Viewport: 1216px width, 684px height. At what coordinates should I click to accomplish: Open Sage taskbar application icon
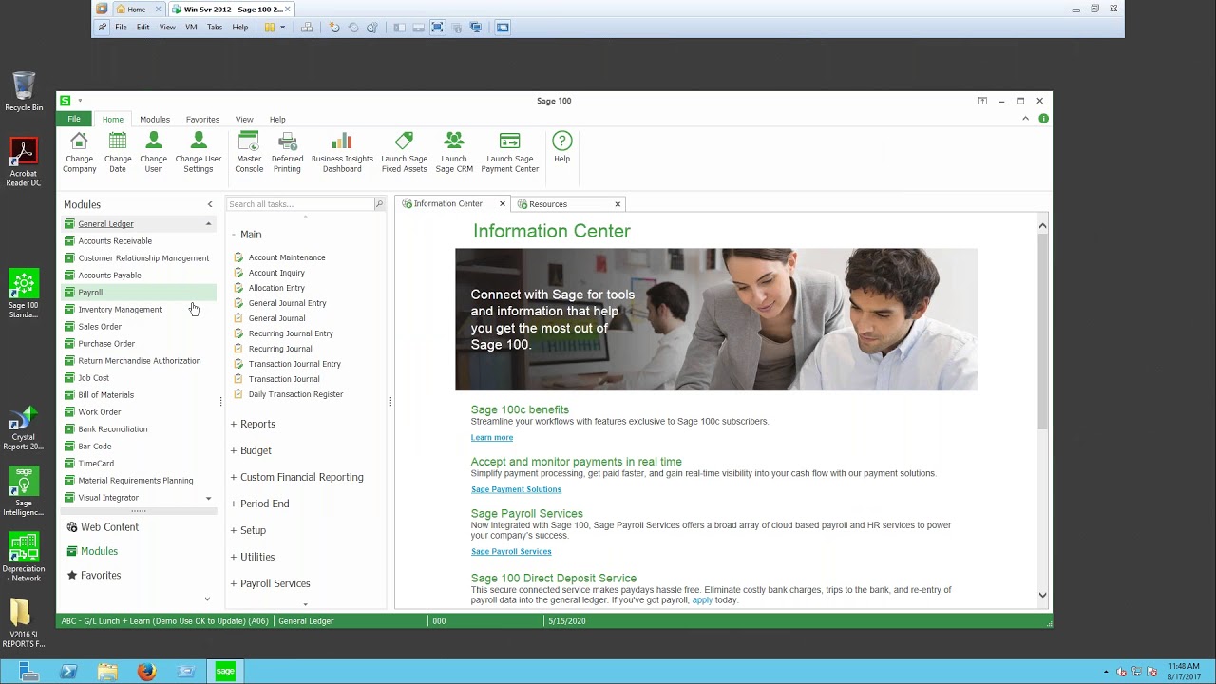coord(225,672)
